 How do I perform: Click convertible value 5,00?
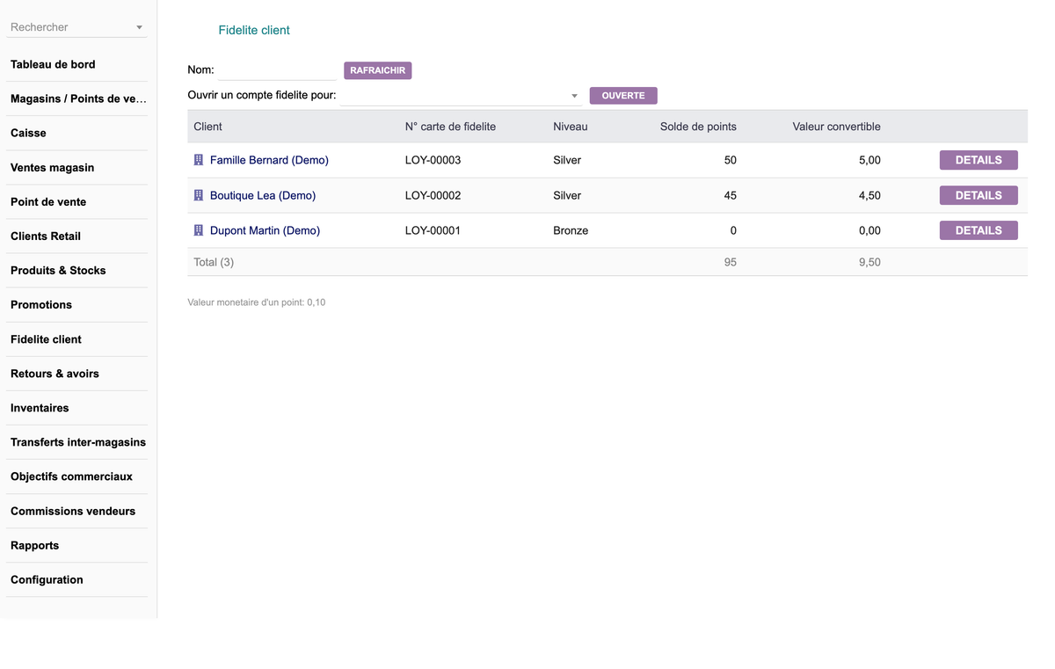pyautogui.click(x=869, y=160)
